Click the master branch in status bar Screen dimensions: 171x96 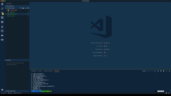(3, 93)
